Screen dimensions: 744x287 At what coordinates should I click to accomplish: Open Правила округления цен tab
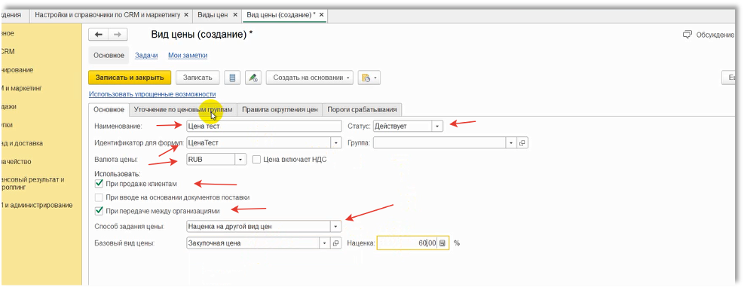[x=280, y=109]
